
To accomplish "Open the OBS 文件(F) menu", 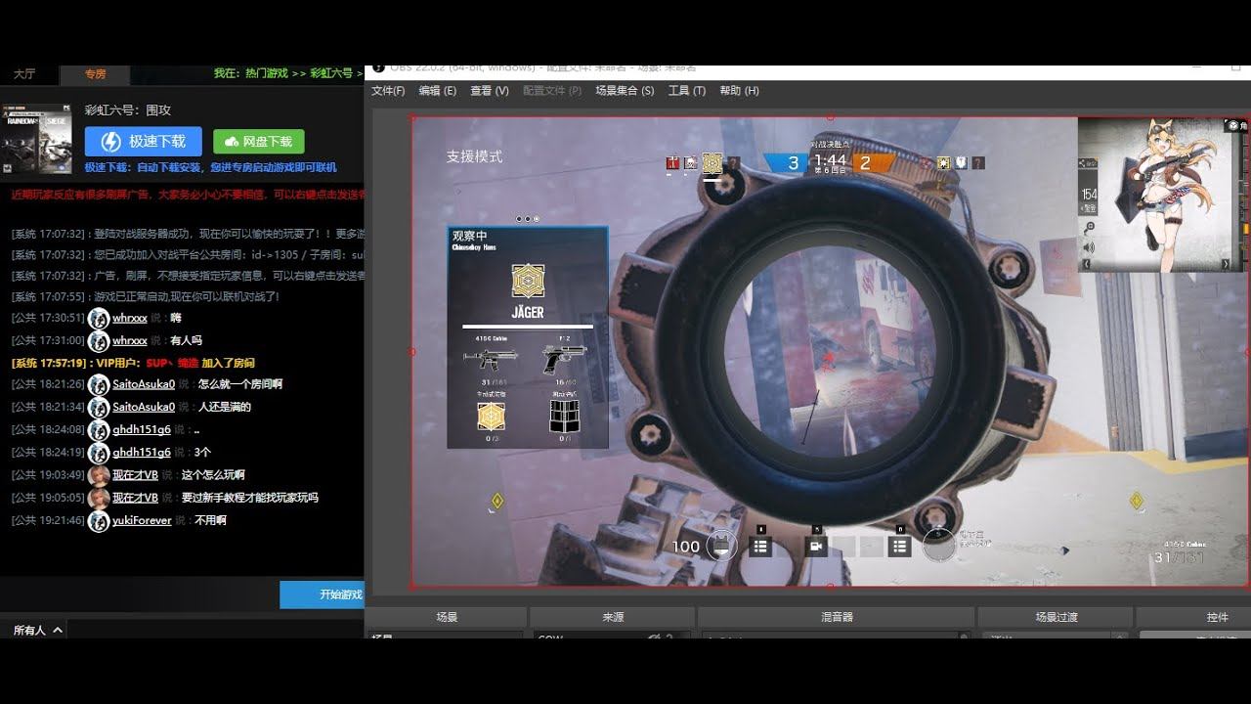I will point(388,91).
